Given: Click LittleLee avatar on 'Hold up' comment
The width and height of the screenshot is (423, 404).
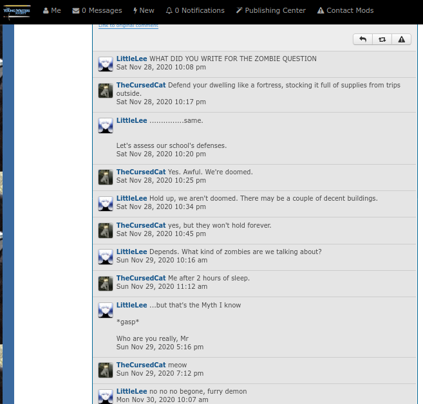Looking at the screenshot, I should (x=106, y=204).
